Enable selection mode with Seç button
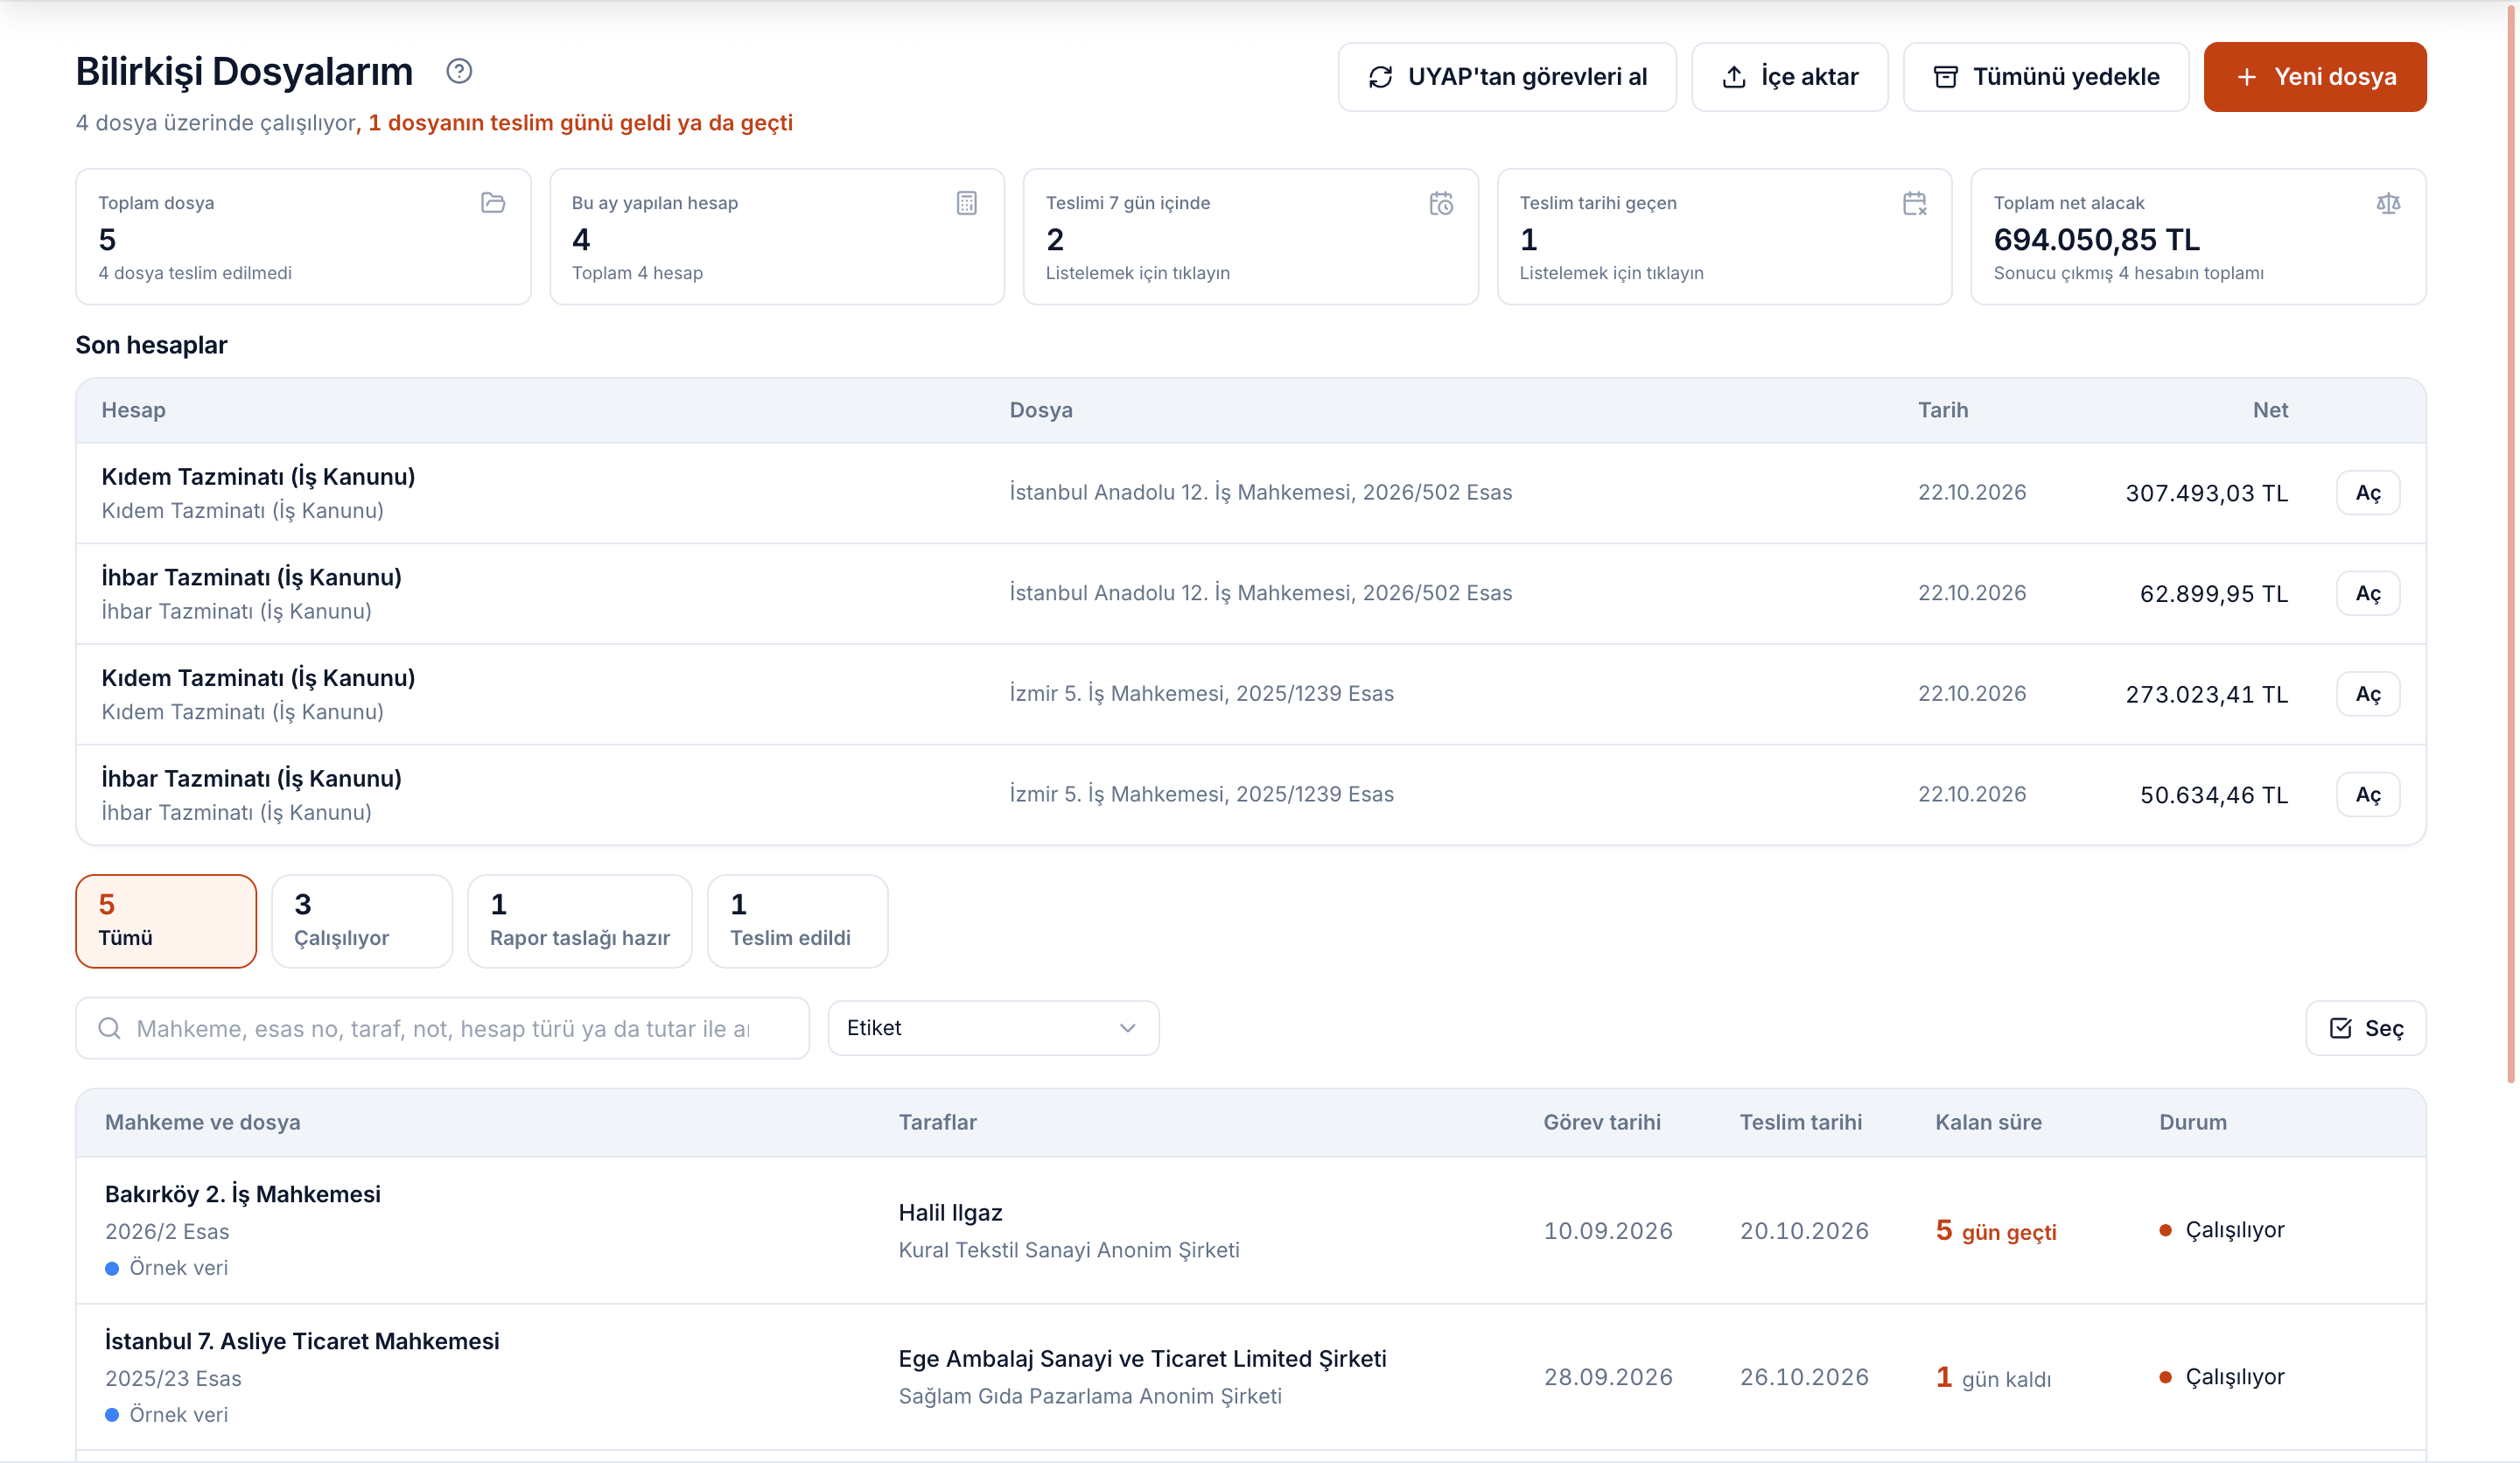2520x1463 pixels. [x=2366, y=1028]
